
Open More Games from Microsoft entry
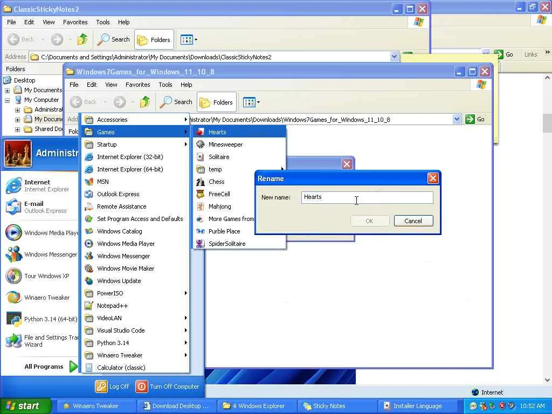pos(224,219)
